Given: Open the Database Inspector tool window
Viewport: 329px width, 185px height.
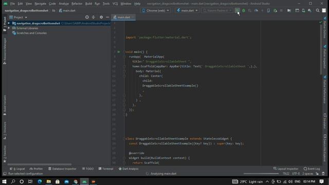Looking at the screenshot, I should [62, 169].
